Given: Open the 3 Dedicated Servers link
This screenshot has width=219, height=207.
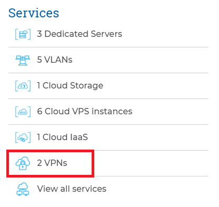Looking at the screenshot, I should pos(79,34).
